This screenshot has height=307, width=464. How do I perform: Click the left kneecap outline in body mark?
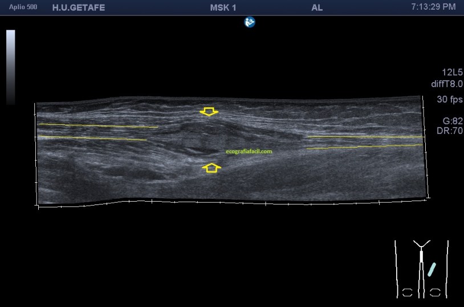coord(407,293)
